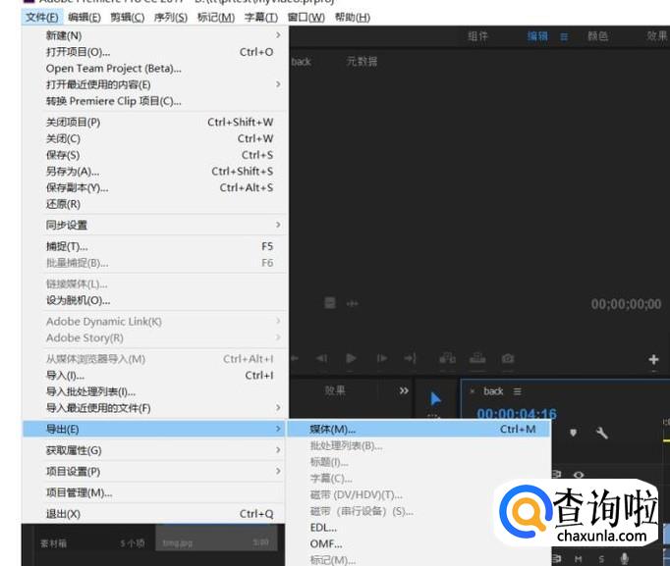The width and height of the screenshot is (670, 566).
Task: Click the drag video only icon
Action: pos(330,303)
